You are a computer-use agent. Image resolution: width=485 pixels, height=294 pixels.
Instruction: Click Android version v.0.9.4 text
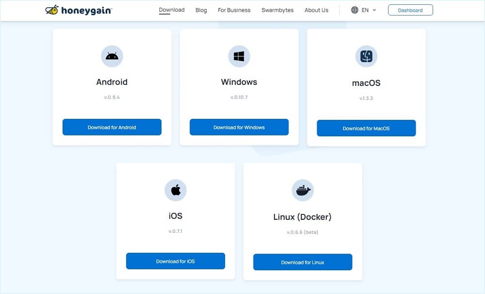click(112, 97)
